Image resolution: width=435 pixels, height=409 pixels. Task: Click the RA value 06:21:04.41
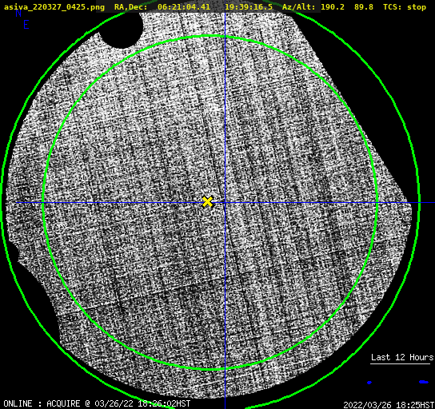pos(184,7)
